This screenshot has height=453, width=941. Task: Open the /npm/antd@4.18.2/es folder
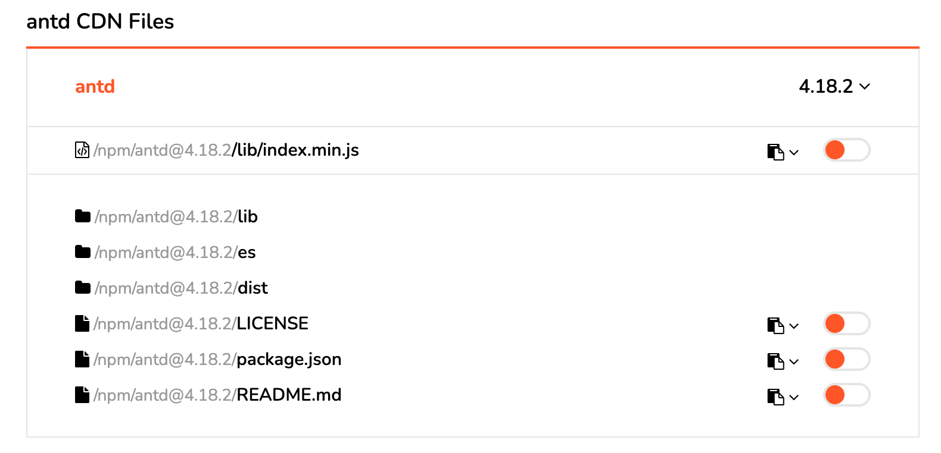pyautogui.click(x=175, y=252)
